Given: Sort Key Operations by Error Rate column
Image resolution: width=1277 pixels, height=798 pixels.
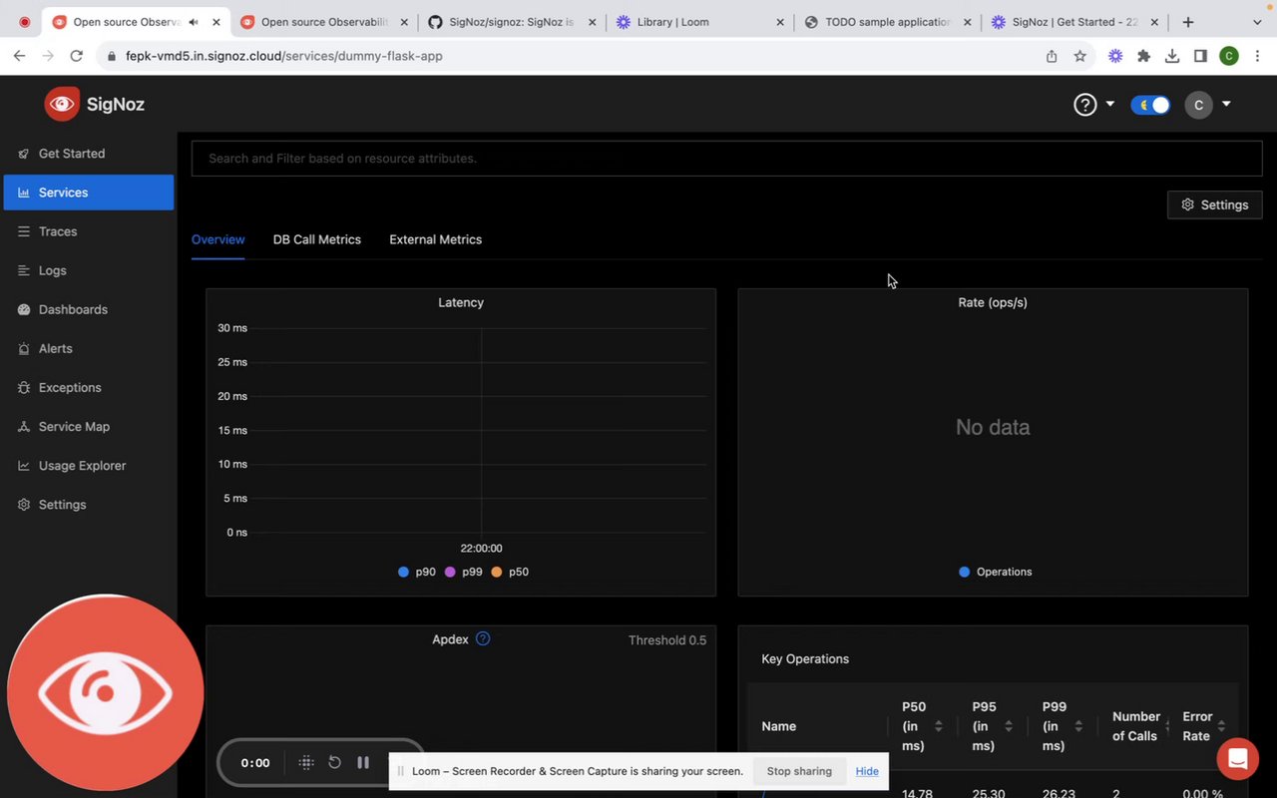Looking at the screenshot, I should click(1221, 726).
